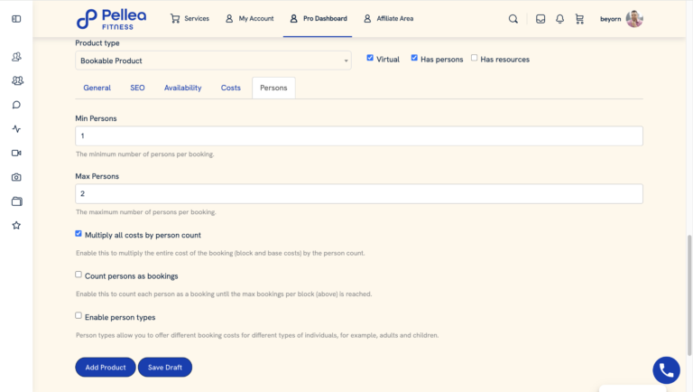Enable Count persons as bookings
This screenshot has width=693, height=392.
[79, 275]
